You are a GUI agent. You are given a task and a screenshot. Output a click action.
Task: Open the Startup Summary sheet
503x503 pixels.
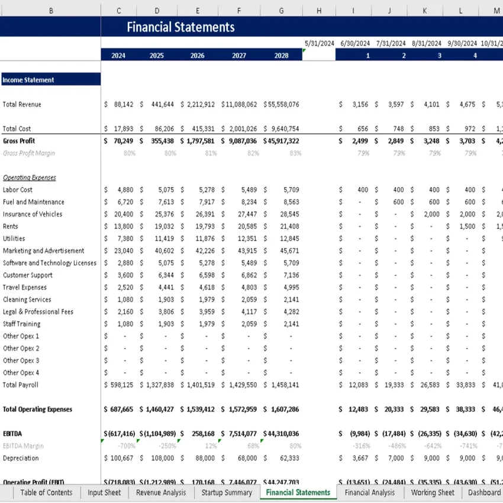[x=227, y=492]
